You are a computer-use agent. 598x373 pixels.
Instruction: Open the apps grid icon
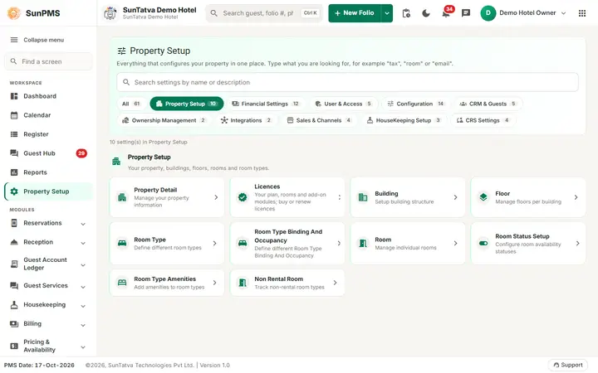pos(582,13)
